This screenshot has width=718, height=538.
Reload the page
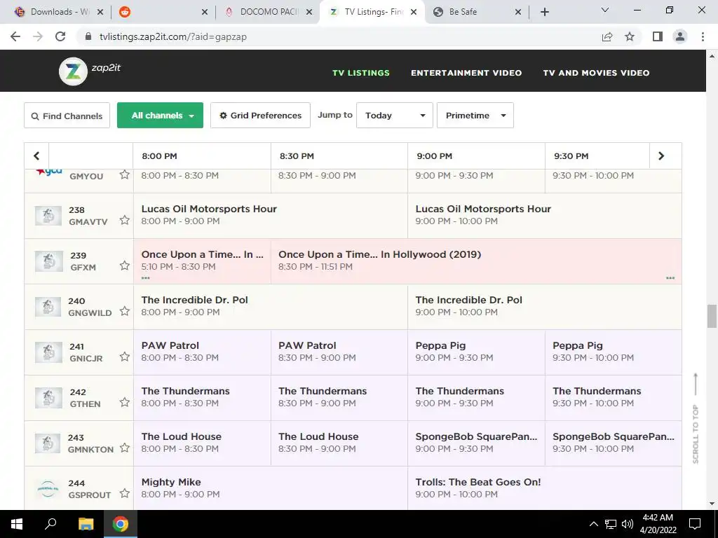(x=60, y=36)
